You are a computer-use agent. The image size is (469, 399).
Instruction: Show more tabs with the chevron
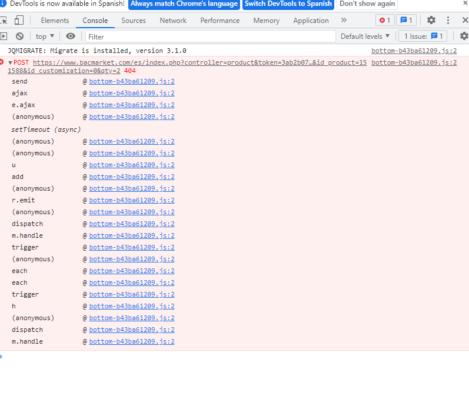tap(344, 21)
